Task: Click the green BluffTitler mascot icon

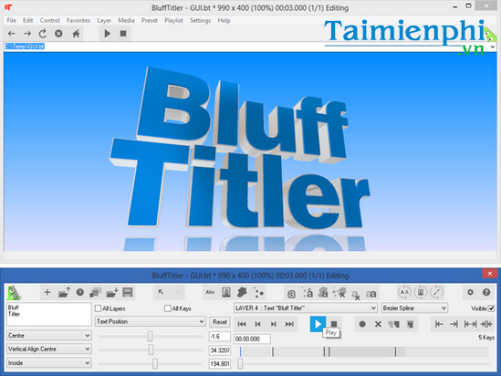Action: pos(15,292)
